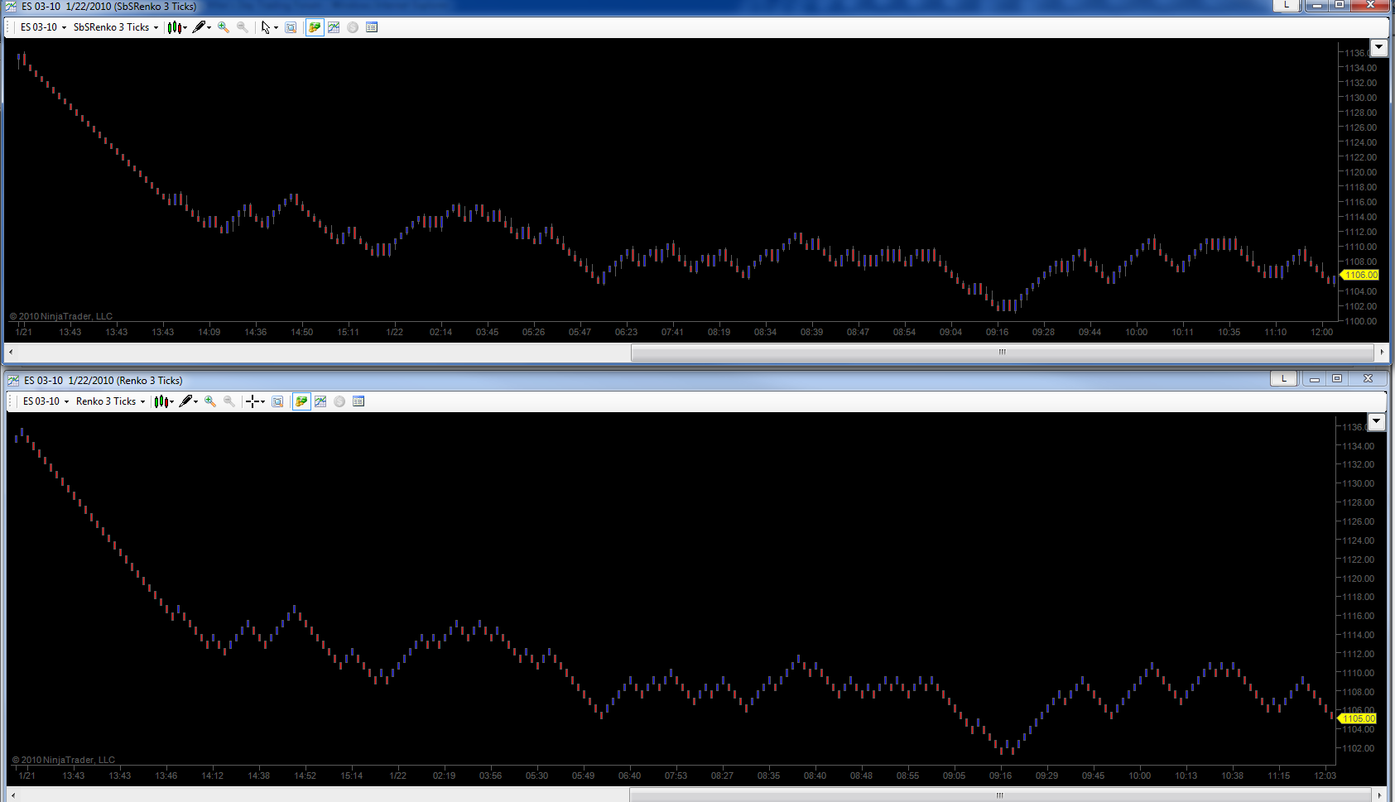
Task: Expand draw tools dropdown arrow, SbSRenko window
Action: pyautogui.click(x=209, y=27)
